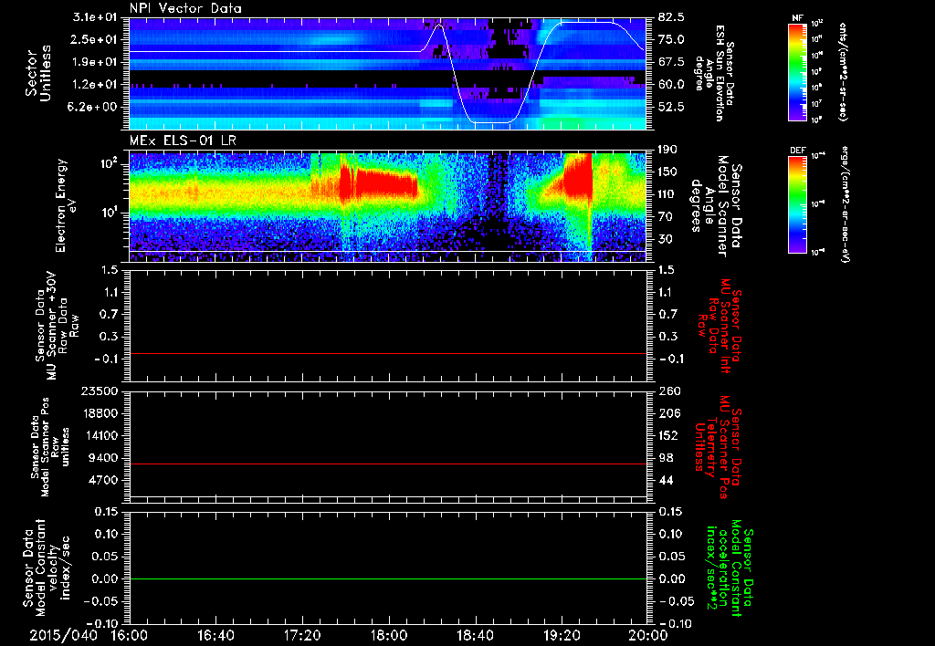935x646 pixels.
Task: Click the 98 telemetry tick label
Action: tap(666, 458)
